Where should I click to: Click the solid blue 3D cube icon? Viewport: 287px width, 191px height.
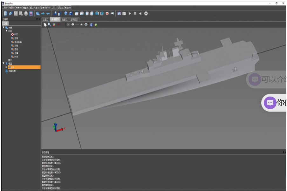tap(71, 14)
